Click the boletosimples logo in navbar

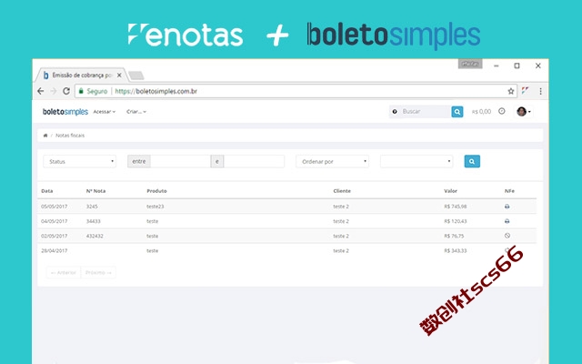[65, 111]
